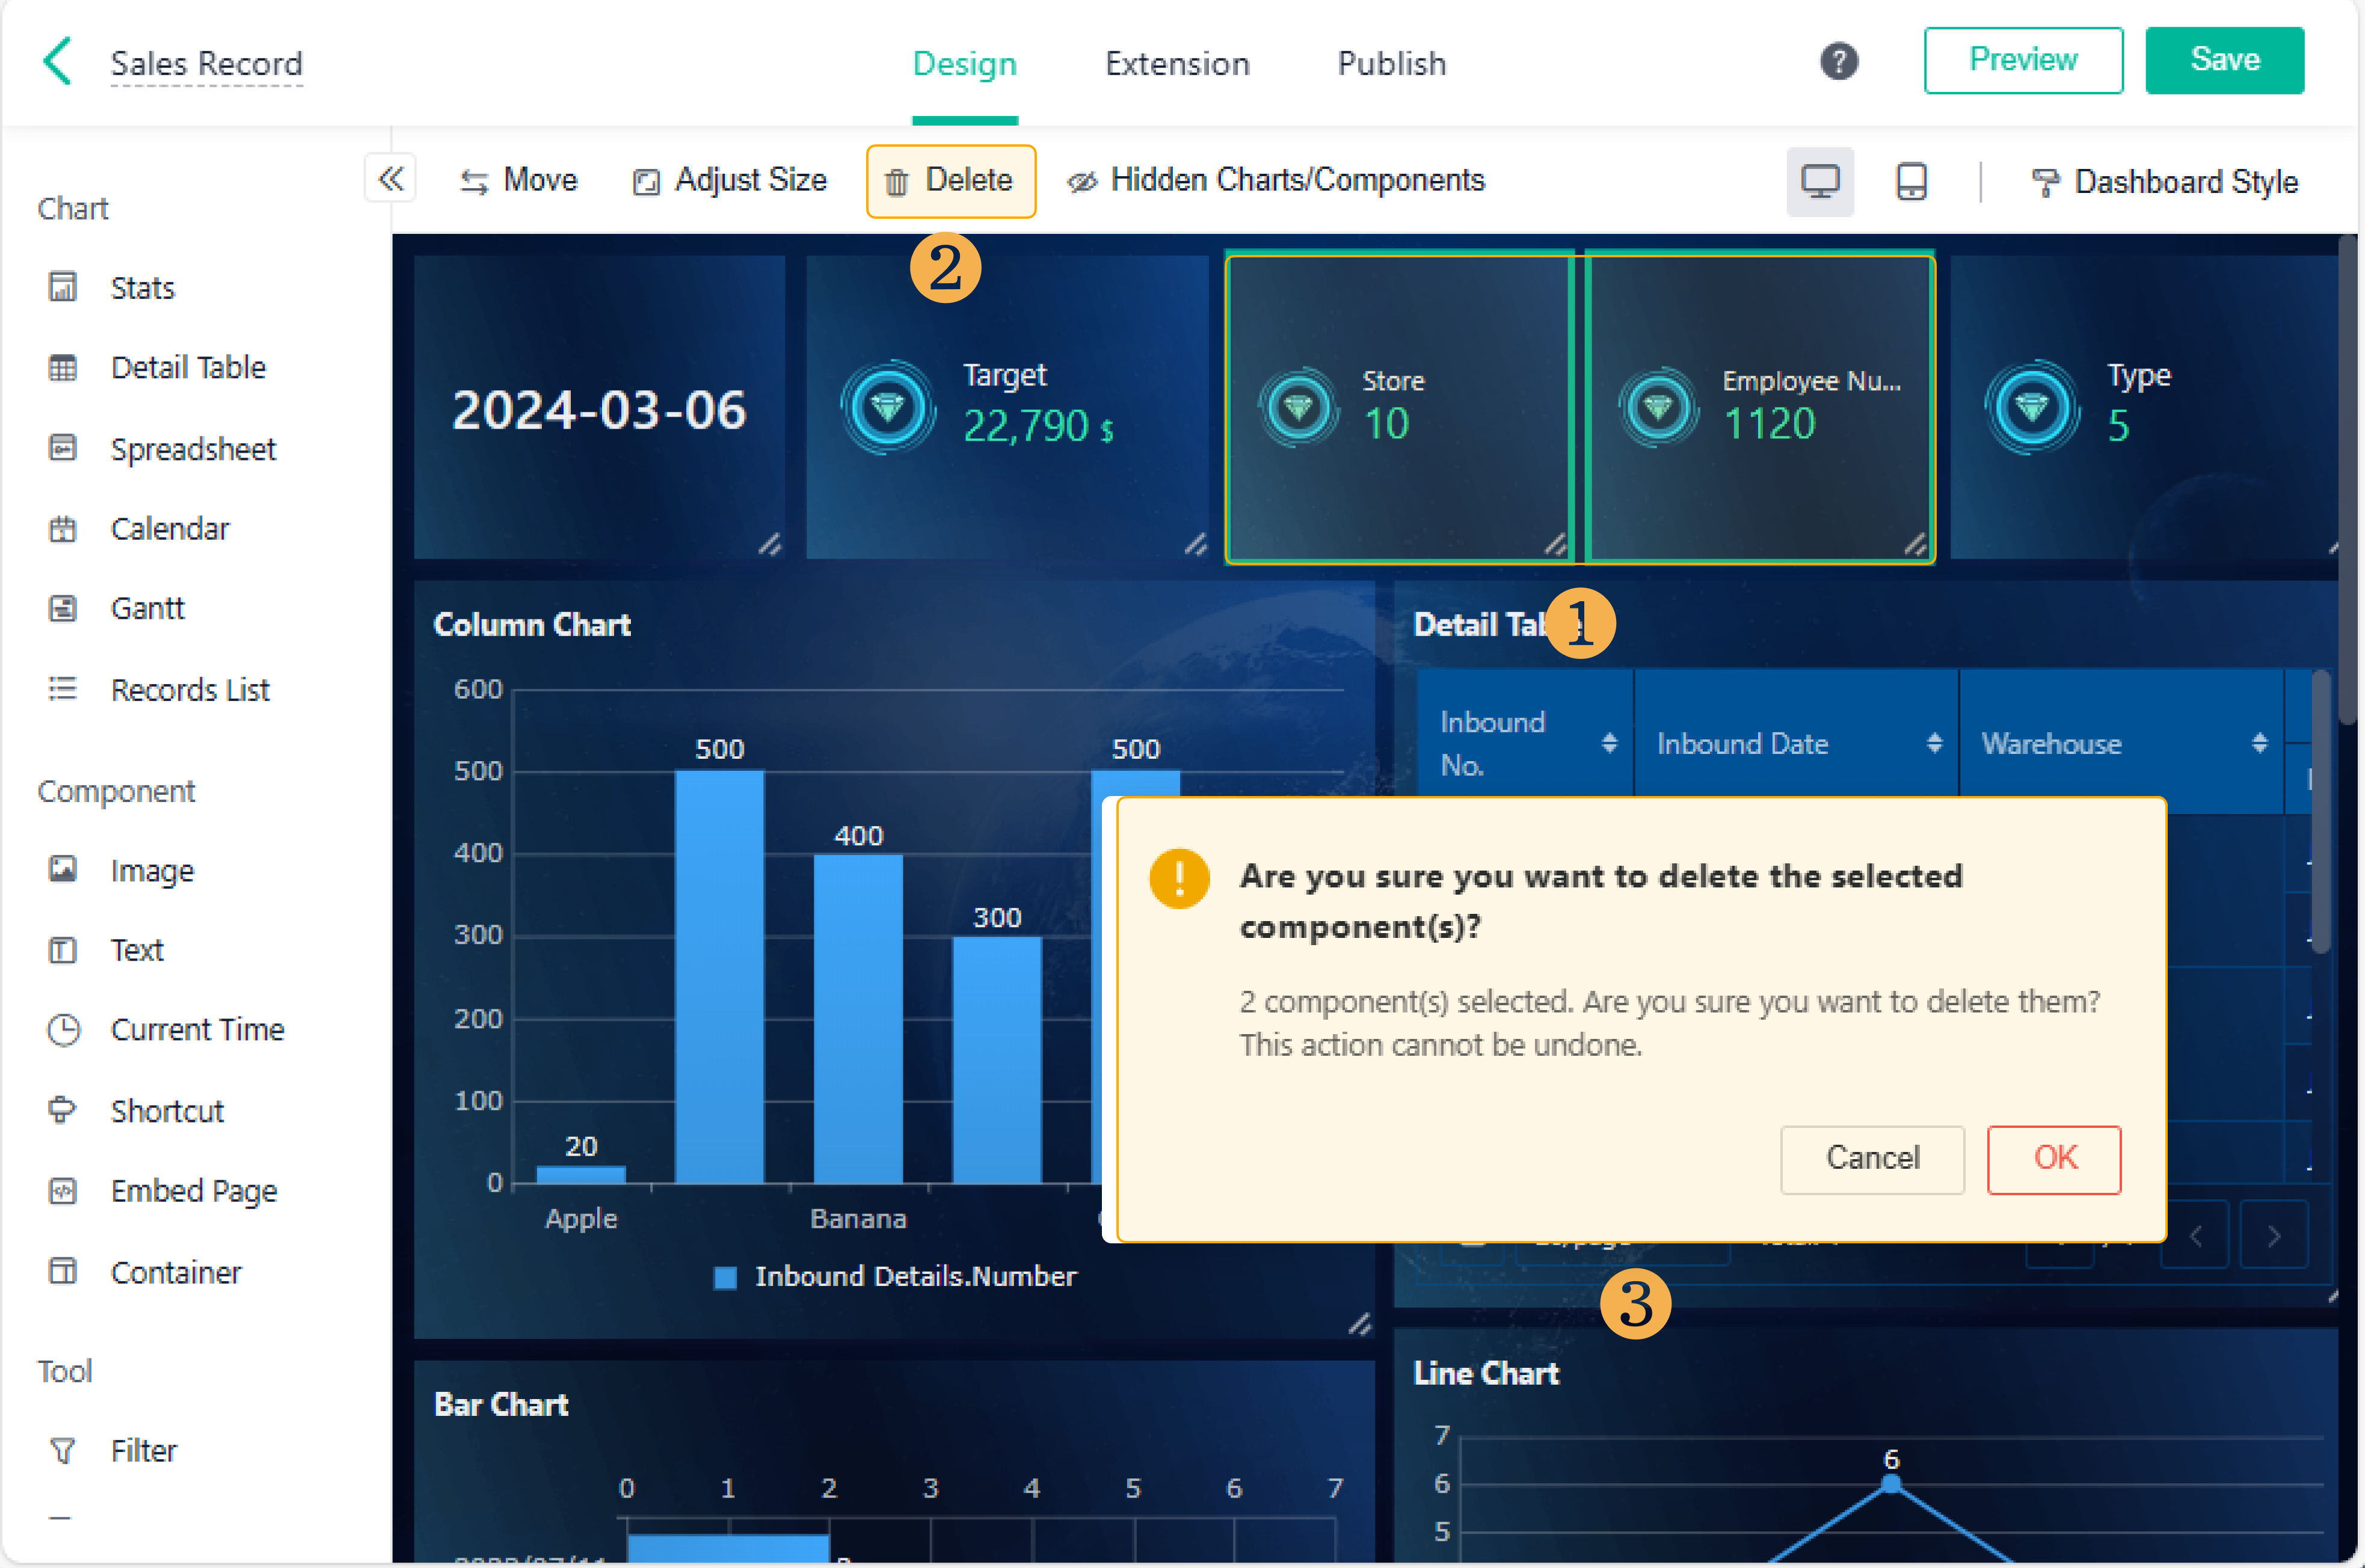
Task: Add a Records List chart
Action: click(x=159, y=690)
